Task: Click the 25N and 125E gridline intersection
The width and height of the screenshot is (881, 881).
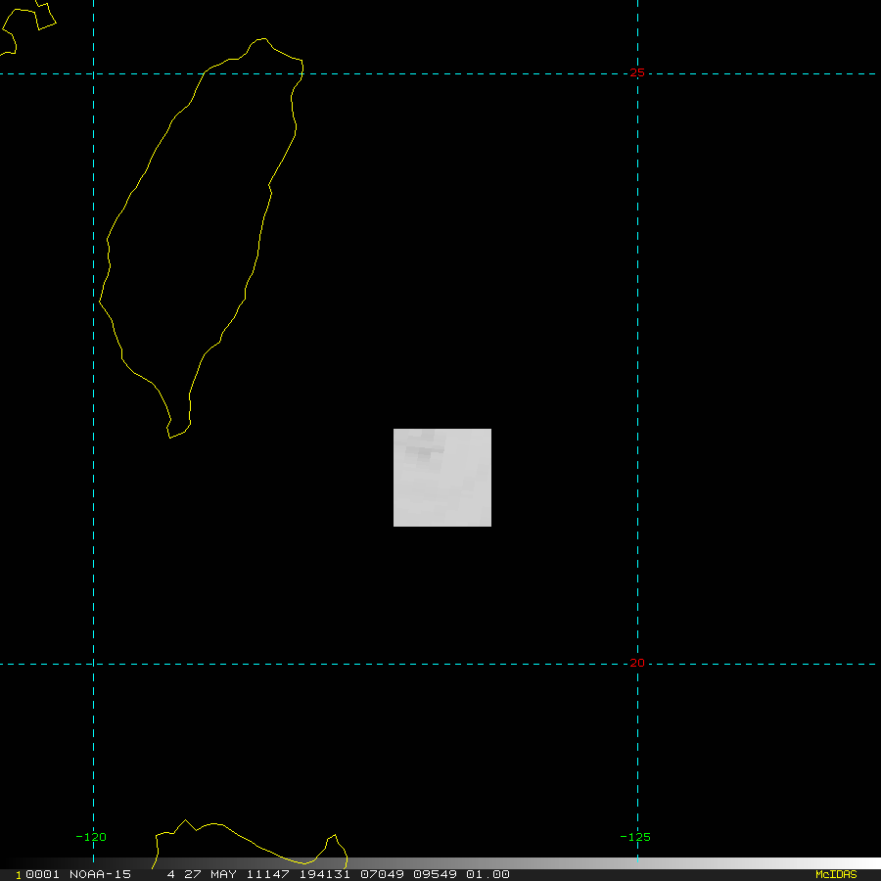Action: click(637, 73)
